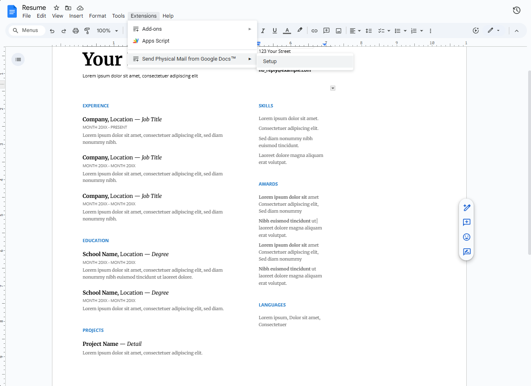Image resolution: width=531 pixels, height=386 pixels.
Task: Open highlight color pen
Action: (300, 30)
